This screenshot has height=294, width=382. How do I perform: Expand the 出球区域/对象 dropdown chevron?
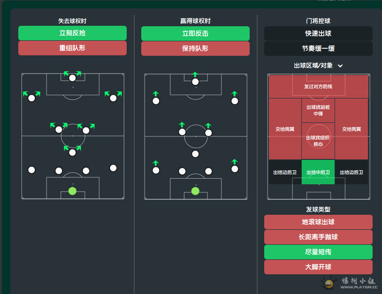click(x=340, y=66)
